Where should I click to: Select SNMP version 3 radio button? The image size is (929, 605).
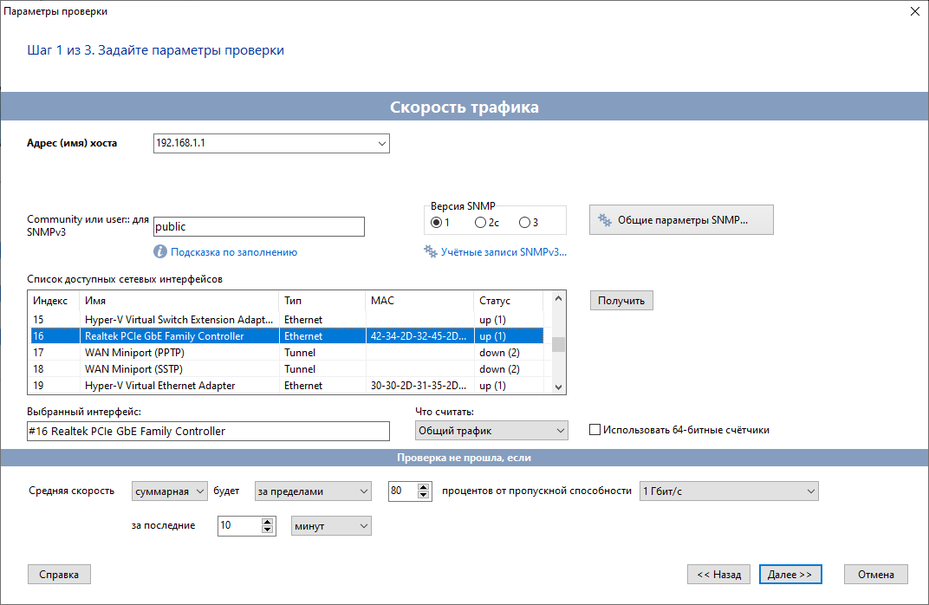coord(524,223)
